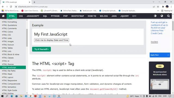Image resolution: width=174 pixels, height=98 pixels.
Task: Switch to the SQL tutorial tab
Action: click(45, 16)
